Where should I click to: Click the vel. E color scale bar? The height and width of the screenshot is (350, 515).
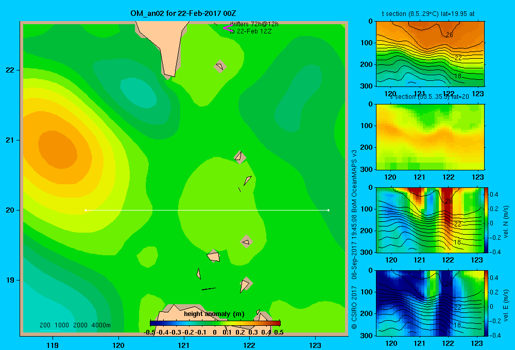[x=486, y=303]
